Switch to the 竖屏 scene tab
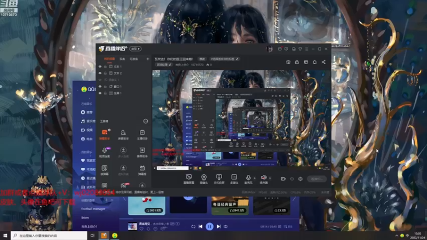Image resolution: width=427 pixels, height=240 pixels. (122, 59)
